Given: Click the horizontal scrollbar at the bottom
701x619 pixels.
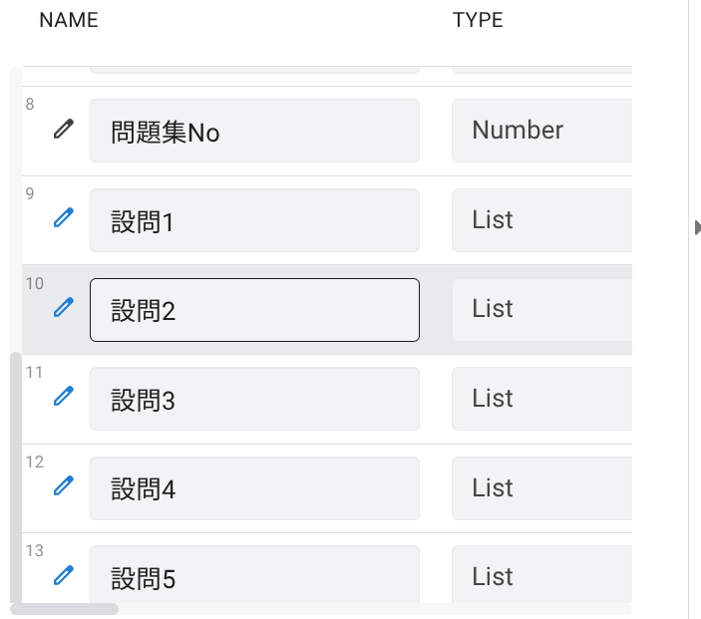Looking at the screenshot, I should (x=65, y=608).
